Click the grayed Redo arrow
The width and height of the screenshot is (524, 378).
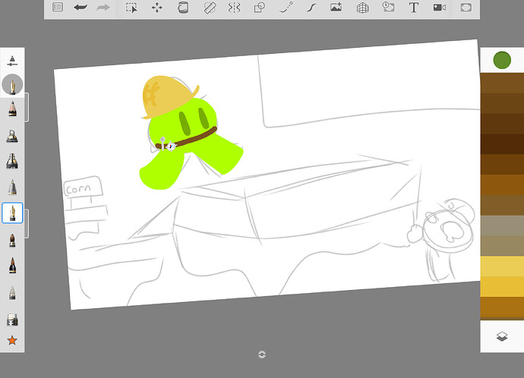coord(104,8)
